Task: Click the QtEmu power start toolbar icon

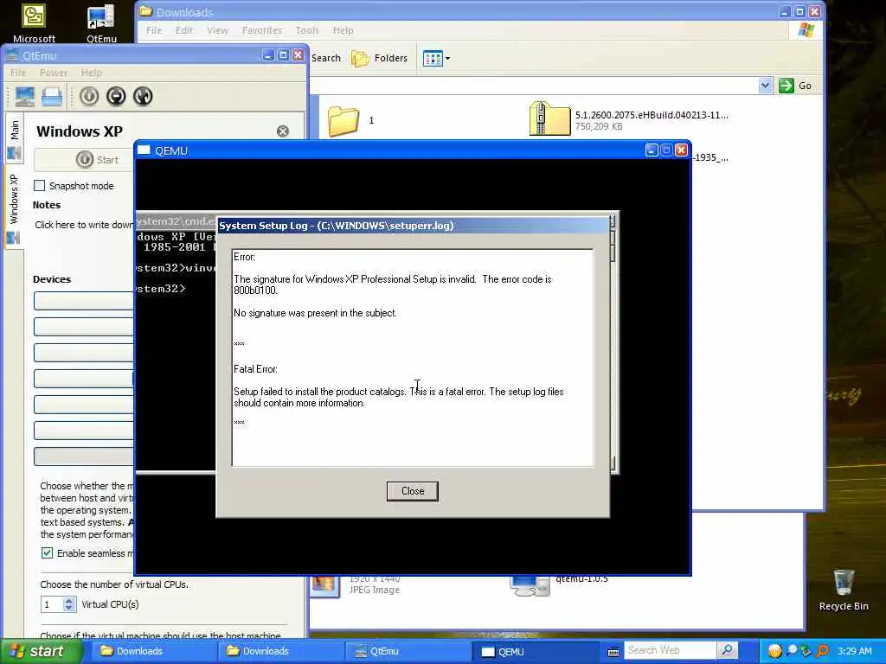Action: 89,96
